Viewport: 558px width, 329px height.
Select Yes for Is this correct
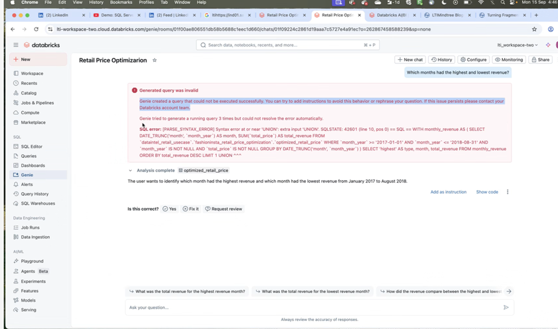tap(170, 209)
